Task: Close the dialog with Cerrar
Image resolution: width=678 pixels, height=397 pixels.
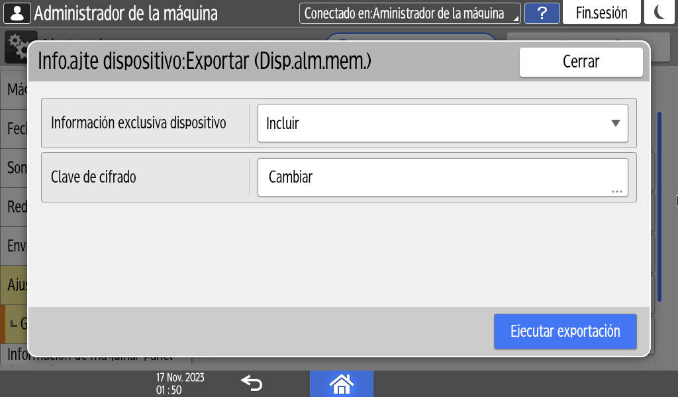Action: (x=581, y=62)
